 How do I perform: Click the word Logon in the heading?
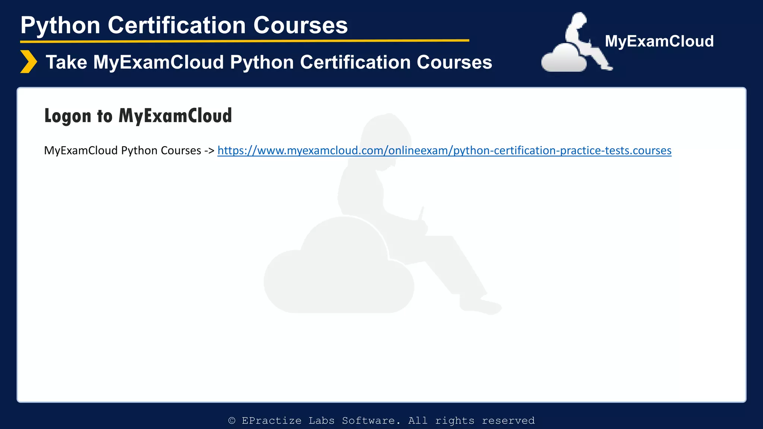coord(67,116)
